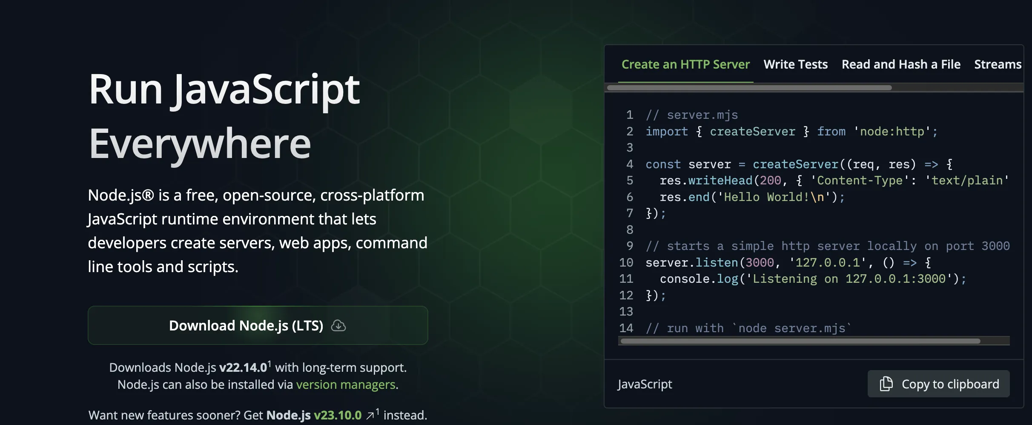Activate the Copy to clipboard button

tap(938, 384)
